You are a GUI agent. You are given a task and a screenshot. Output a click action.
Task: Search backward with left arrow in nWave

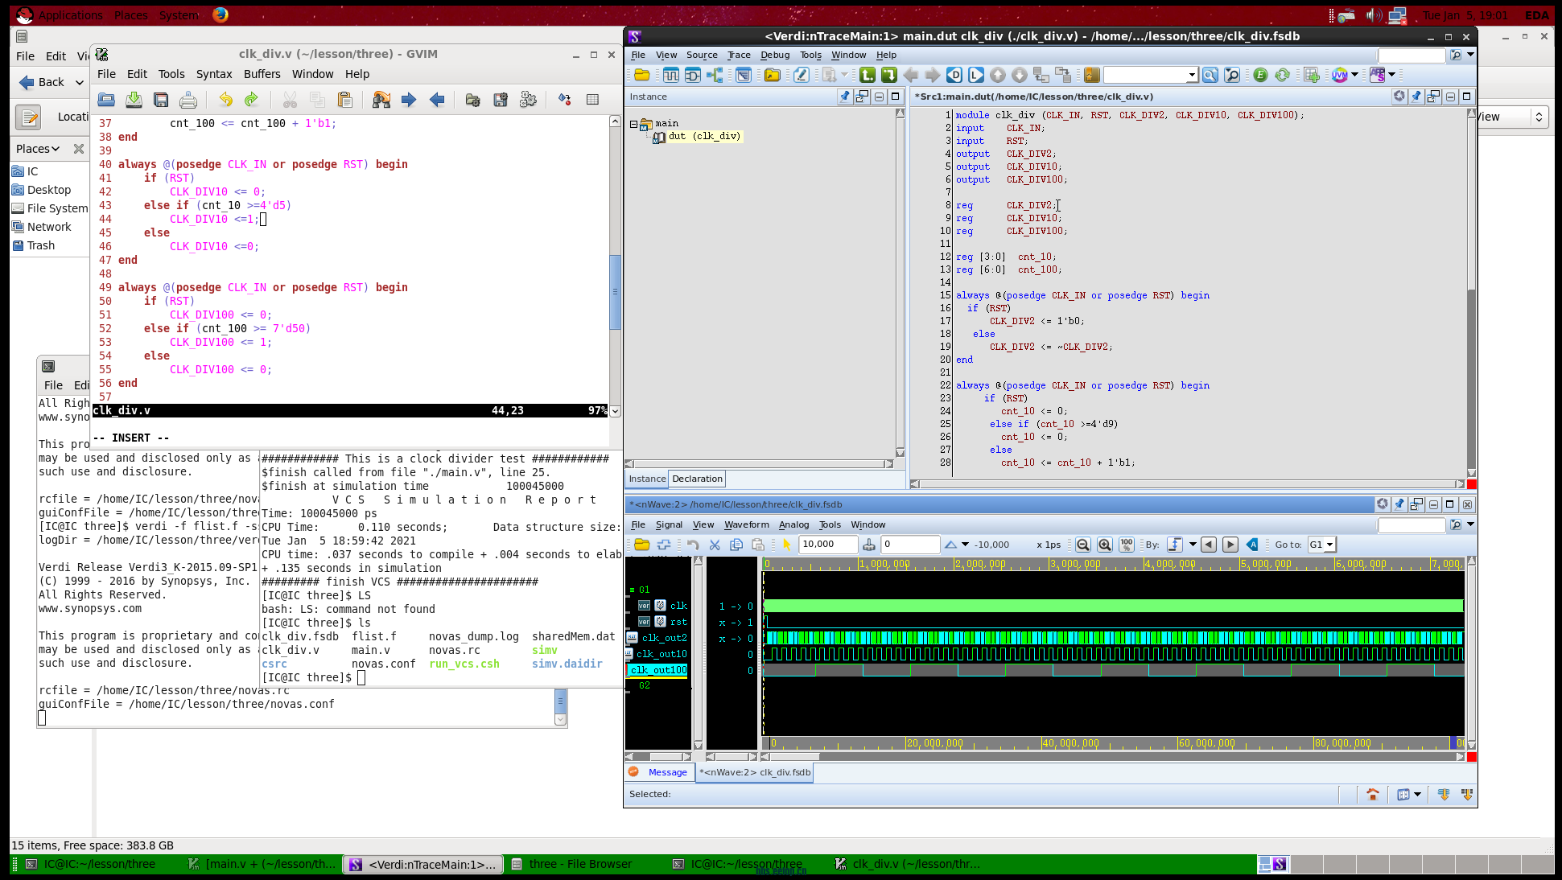coord(1209,545)
